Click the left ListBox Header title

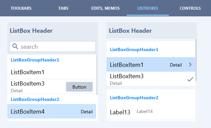tap(31, 31)
